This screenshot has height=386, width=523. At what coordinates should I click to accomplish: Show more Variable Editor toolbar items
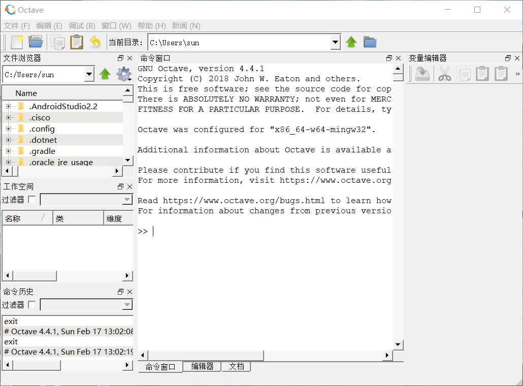[517, 74]
